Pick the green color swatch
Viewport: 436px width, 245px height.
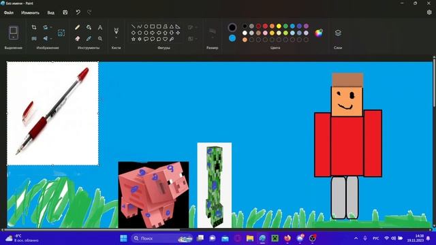click(x=285, y=26)
